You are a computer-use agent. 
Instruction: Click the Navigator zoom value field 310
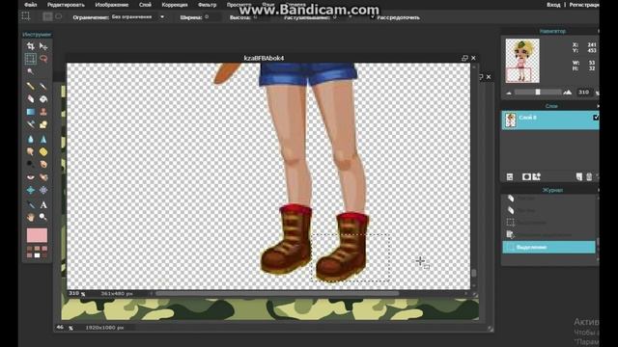pos(583,93)
